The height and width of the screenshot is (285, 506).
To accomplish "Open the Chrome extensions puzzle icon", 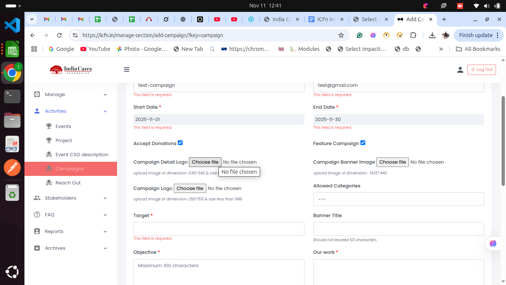I will (x=413, y=35).
